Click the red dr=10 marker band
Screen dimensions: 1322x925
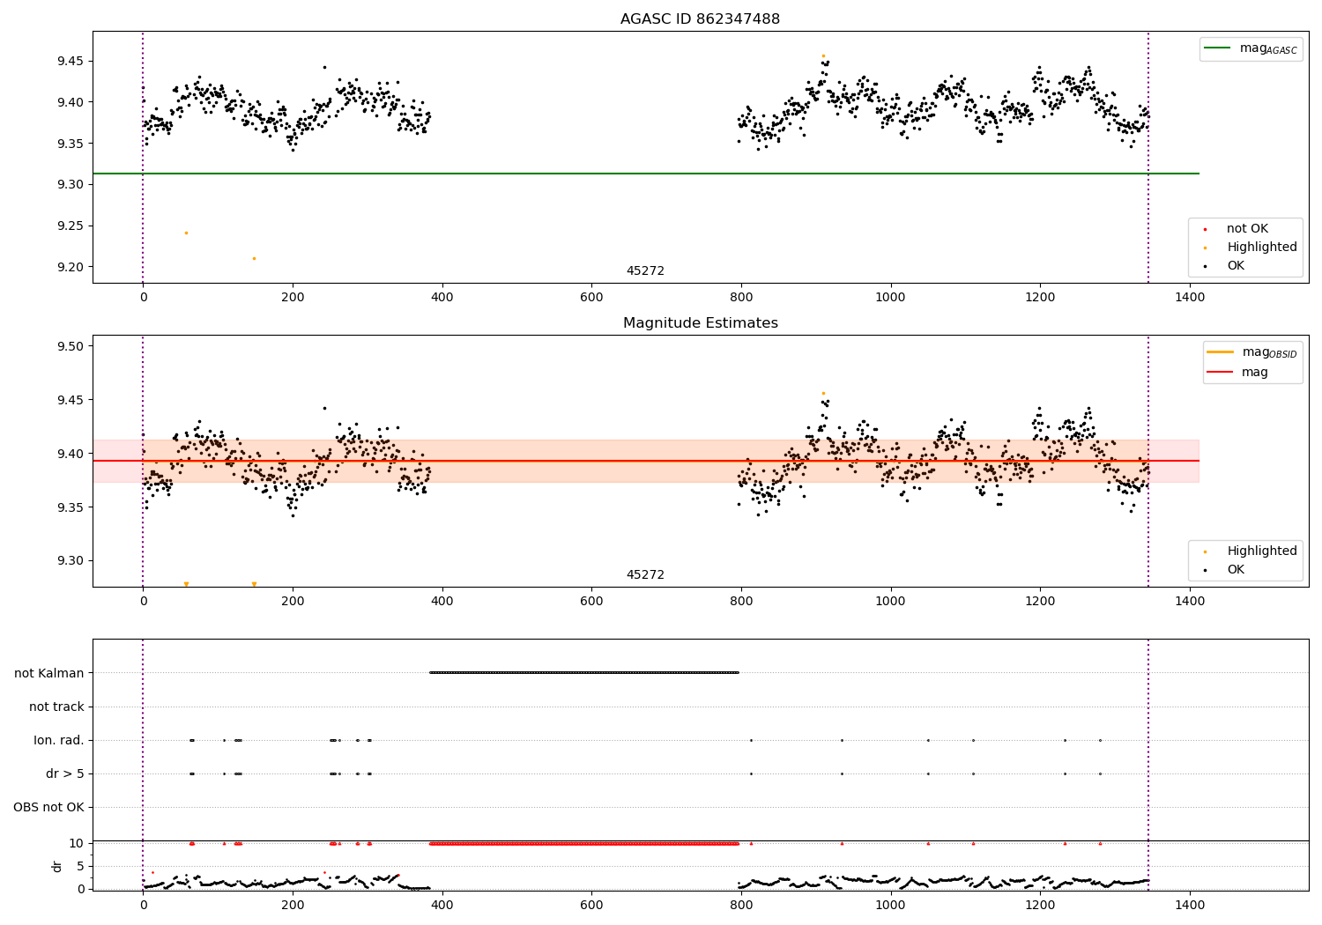point(583,843)
